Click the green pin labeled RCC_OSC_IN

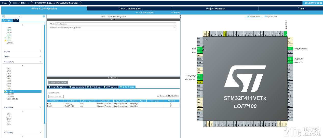pos(200,76)
